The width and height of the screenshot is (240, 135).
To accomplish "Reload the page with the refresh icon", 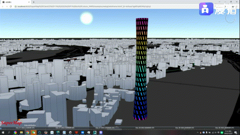I will point(11,7).
